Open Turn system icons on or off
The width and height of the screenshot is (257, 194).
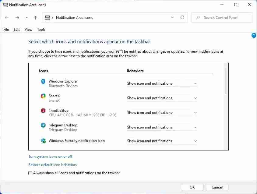click(50, 156)
